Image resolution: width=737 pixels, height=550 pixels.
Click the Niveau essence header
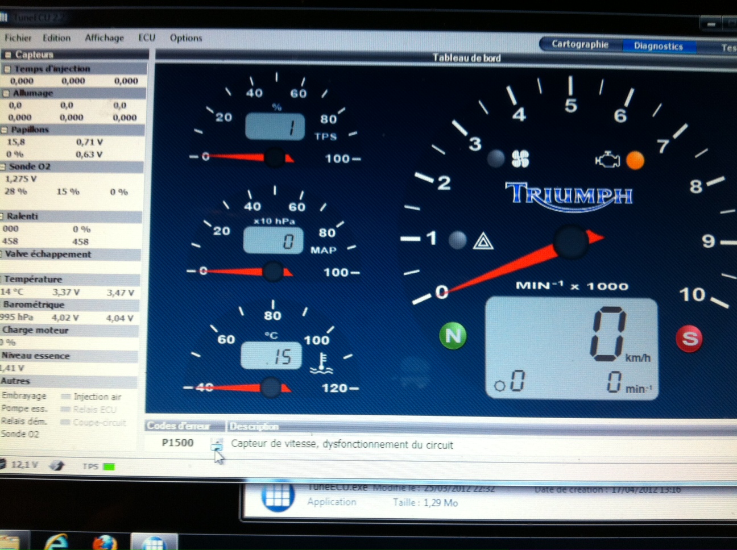pyautogui.click(x=35, y=356)
